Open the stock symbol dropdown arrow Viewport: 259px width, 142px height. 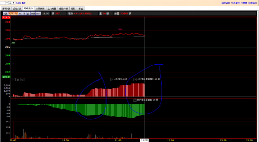click(7, 3)
